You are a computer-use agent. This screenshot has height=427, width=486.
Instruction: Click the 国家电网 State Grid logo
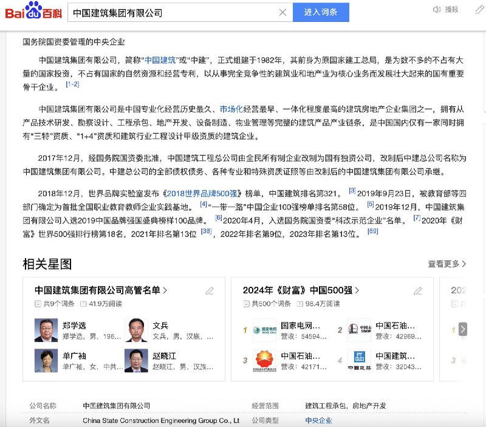tap(265, 330)
